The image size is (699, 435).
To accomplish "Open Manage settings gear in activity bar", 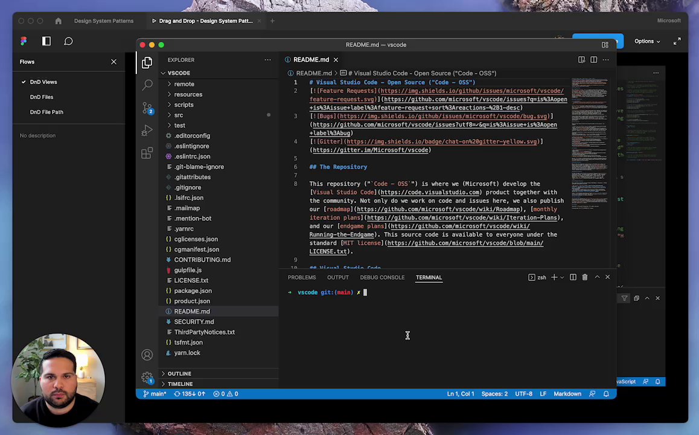I will (x=147, y=378).
